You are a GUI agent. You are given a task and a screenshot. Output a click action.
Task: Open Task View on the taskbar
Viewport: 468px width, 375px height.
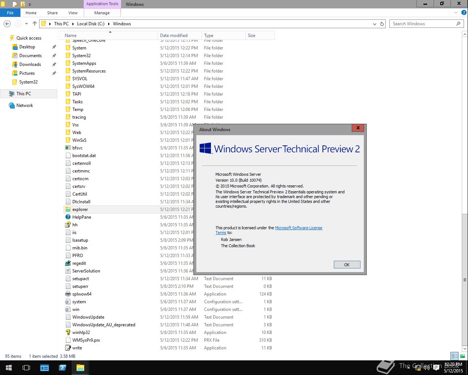[26, 368]
